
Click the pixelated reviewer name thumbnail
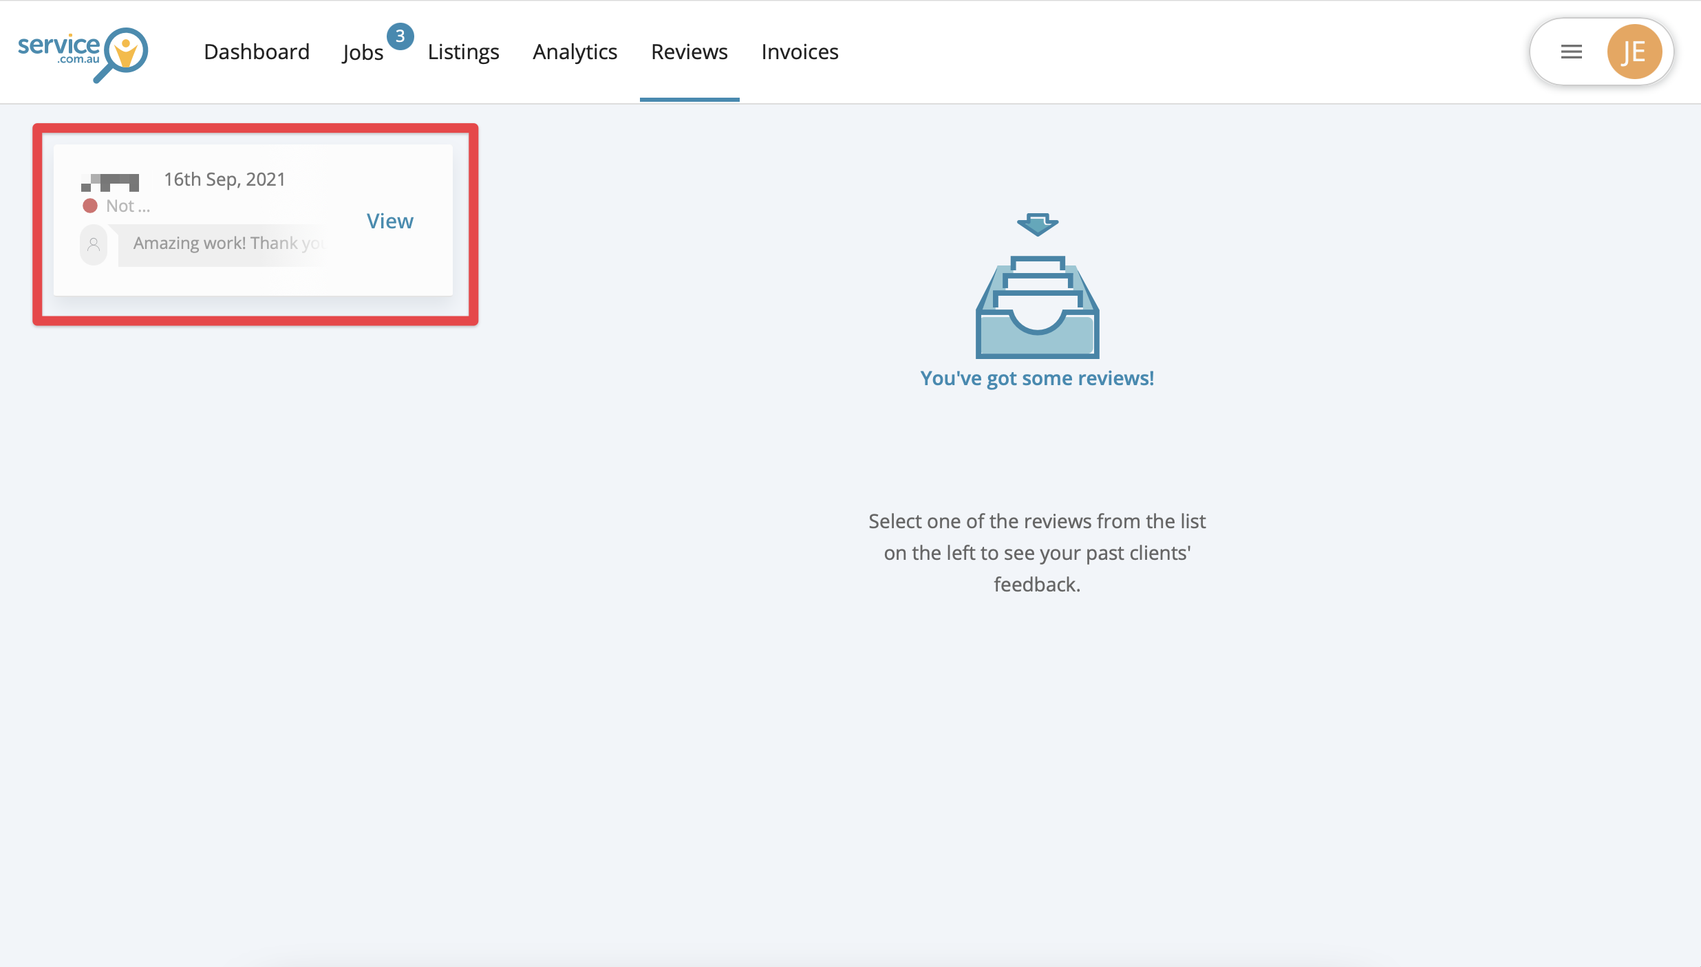tap(110, 182)
